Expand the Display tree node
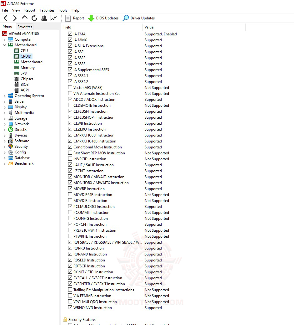The width and height of the screenshot is (294, 325). [x=5, y=107]
